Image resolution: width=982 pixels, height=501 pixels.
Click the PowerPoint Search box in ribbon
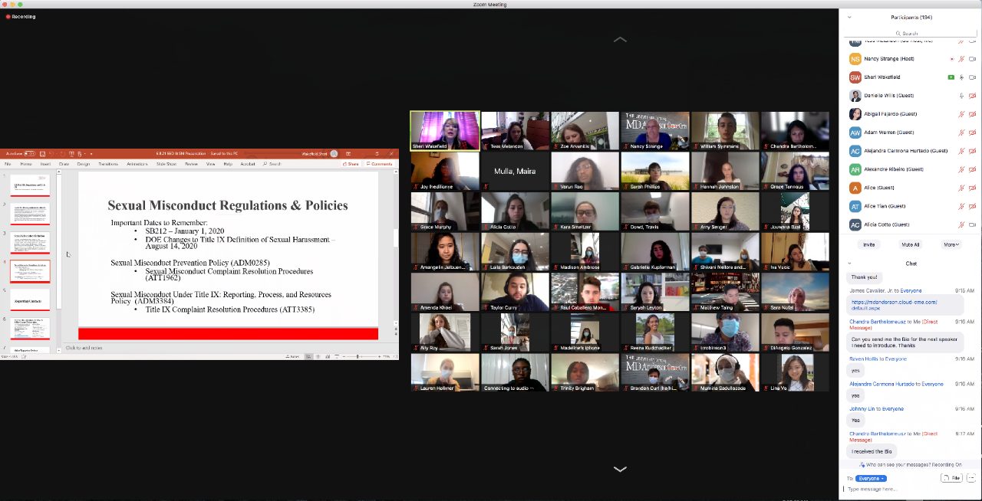pos(272,164)
